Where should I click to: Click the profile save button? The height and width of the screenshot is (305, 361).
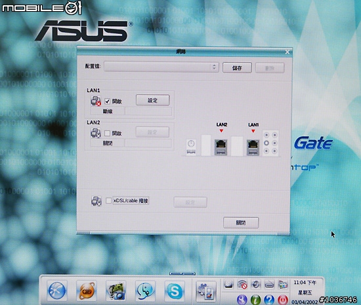click(x=237, y=67)
